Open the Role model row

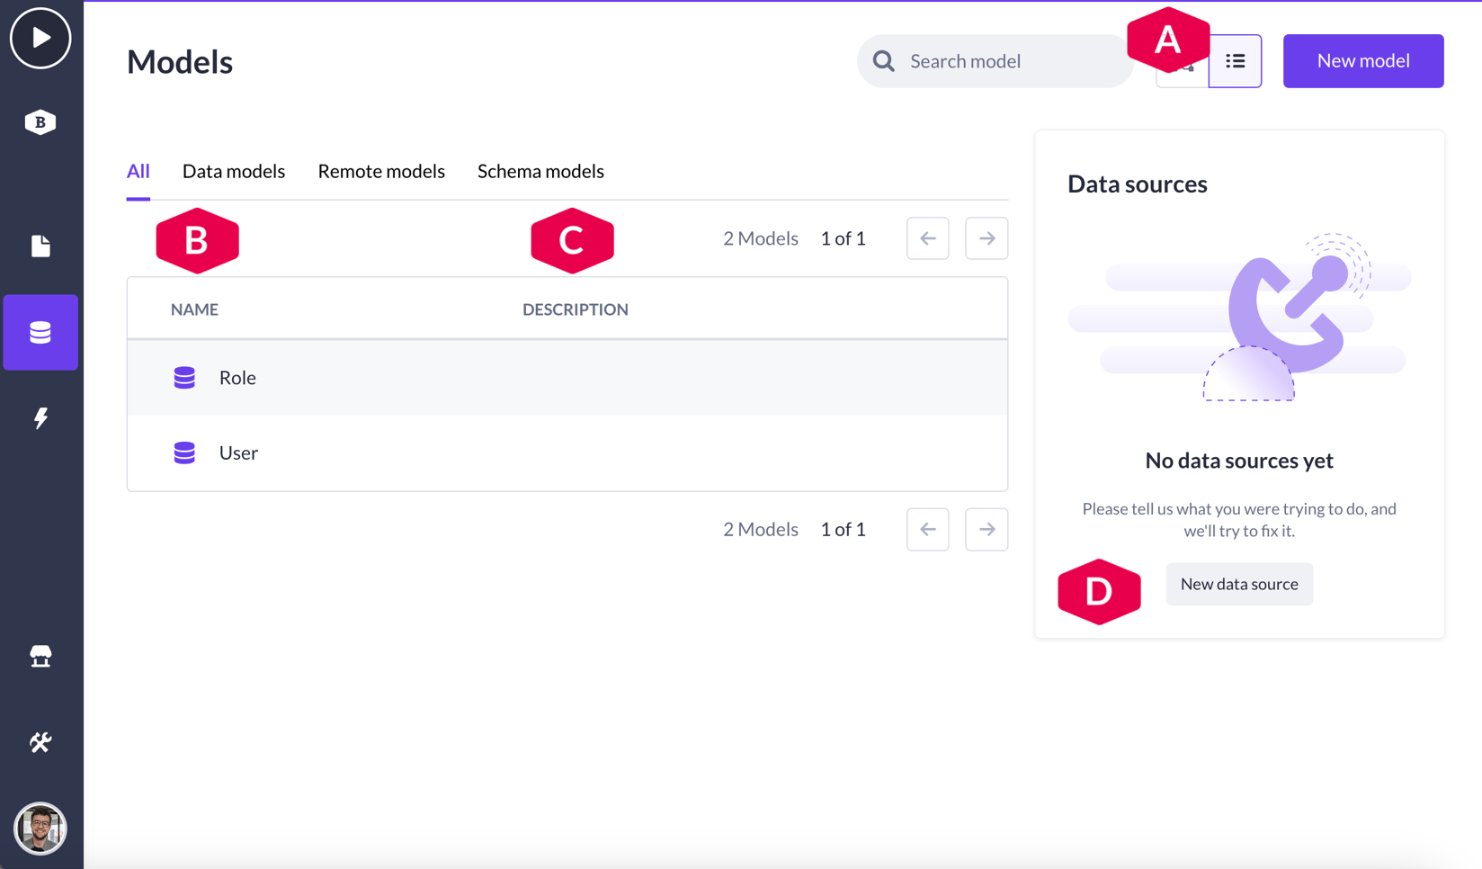[567, 378]
